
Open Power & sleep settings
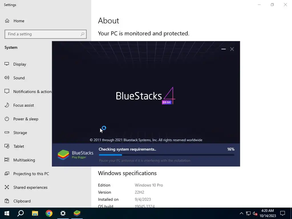pos(26,119)
